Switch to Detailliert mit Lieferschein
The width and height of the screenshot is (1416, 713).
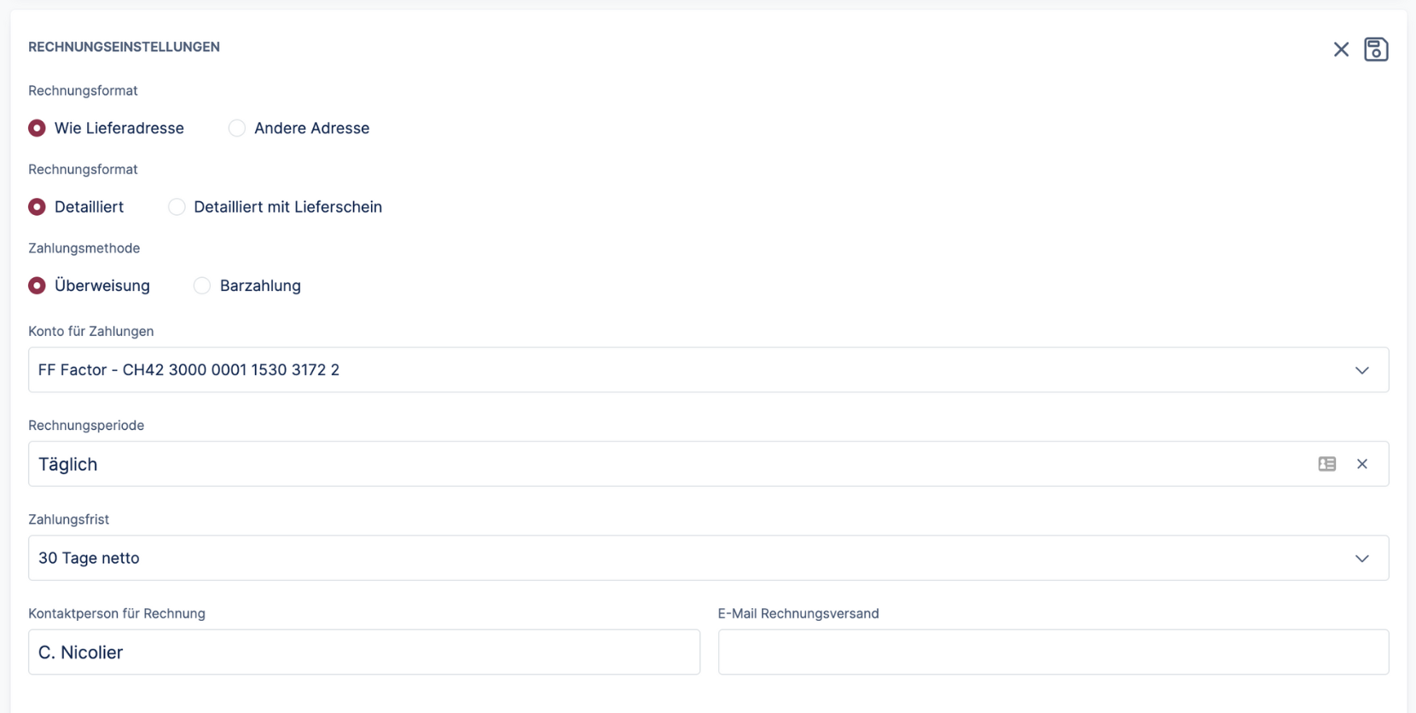tap(177, 207)
